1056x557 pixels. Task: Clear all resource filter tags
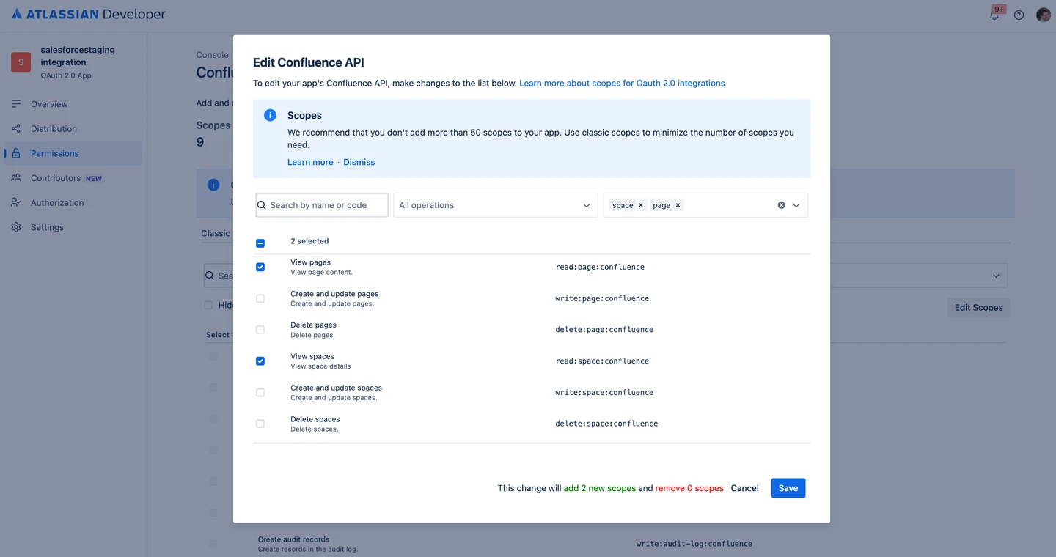(x=781, y=205)
